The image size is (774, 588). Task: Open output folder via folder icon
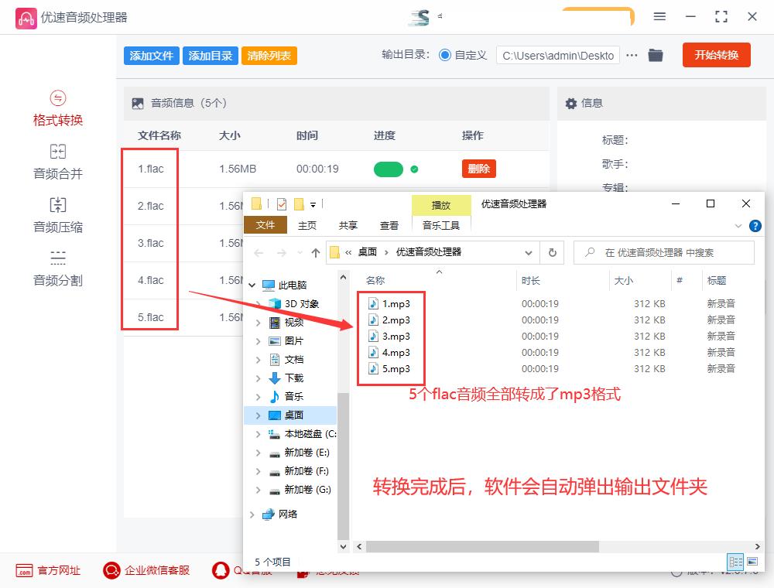pyautogui.click(x=656, y=55)
